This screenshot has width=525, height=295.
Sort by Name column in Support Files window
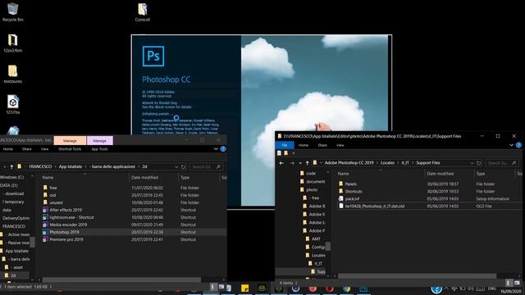click(343, 174)
